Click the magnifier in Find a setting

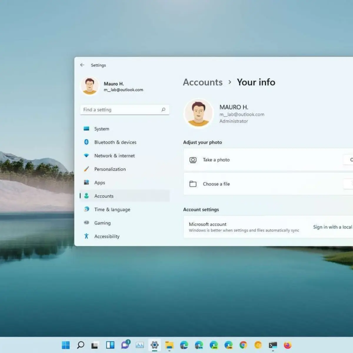tap(163, 110)
